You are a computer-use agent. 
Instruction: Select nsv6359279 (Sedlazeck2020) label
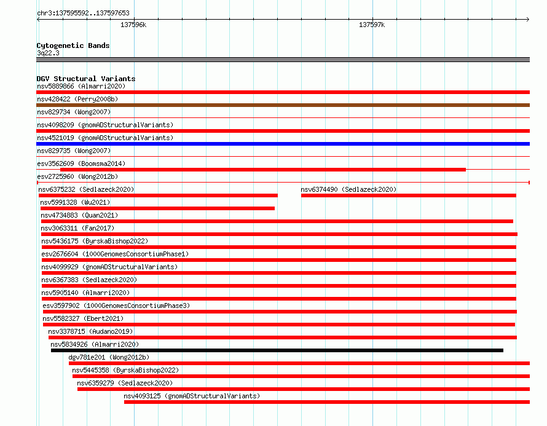125,383
